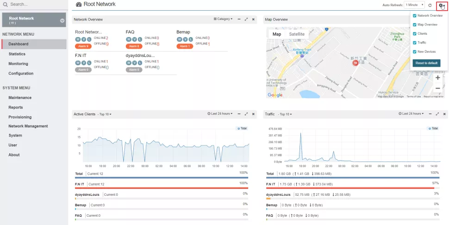Expand Network Overview panel to fullscreen
449x225 pixels.
[246, 19]
